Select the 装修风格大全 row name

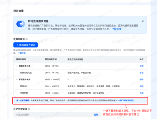point(26,73)
